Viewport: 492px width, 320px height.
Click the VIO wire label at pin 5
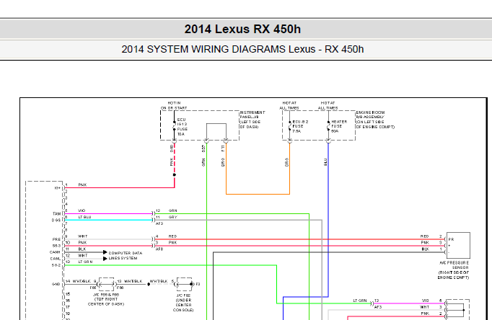82,210
